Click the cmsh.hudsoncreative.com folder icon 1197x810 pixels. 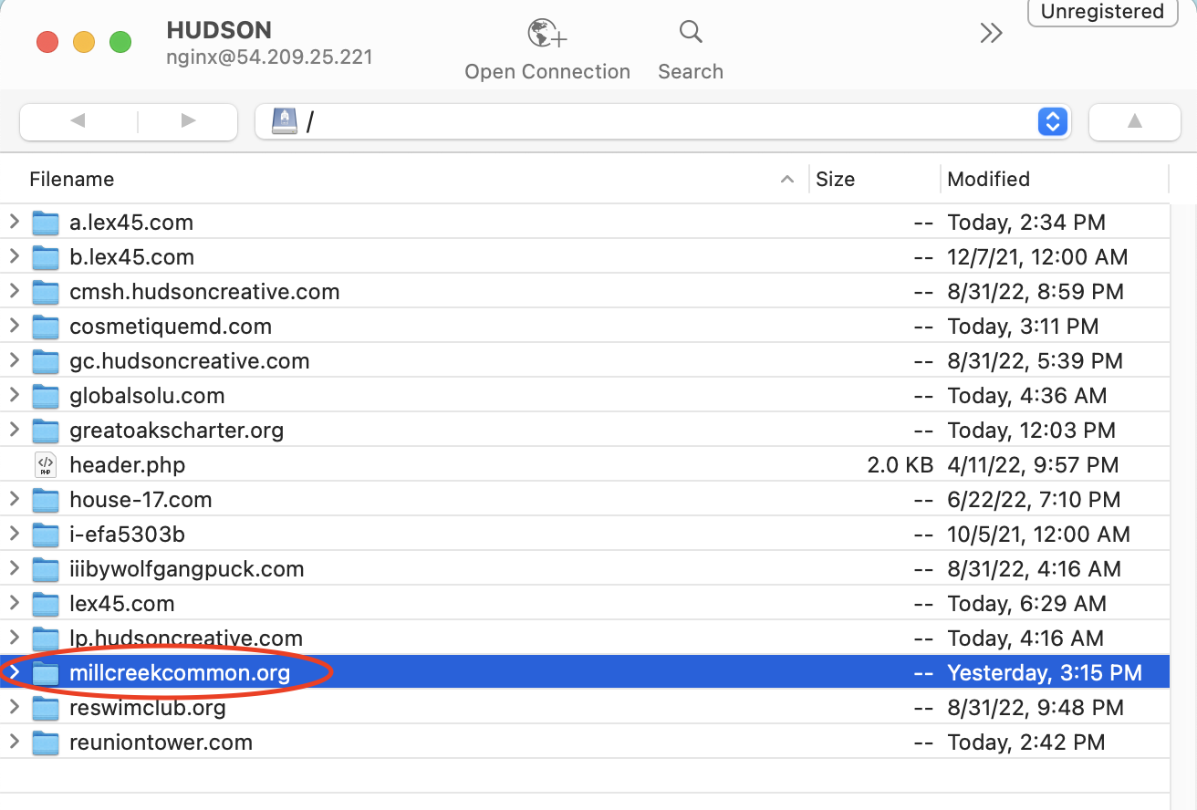[46, 292]
